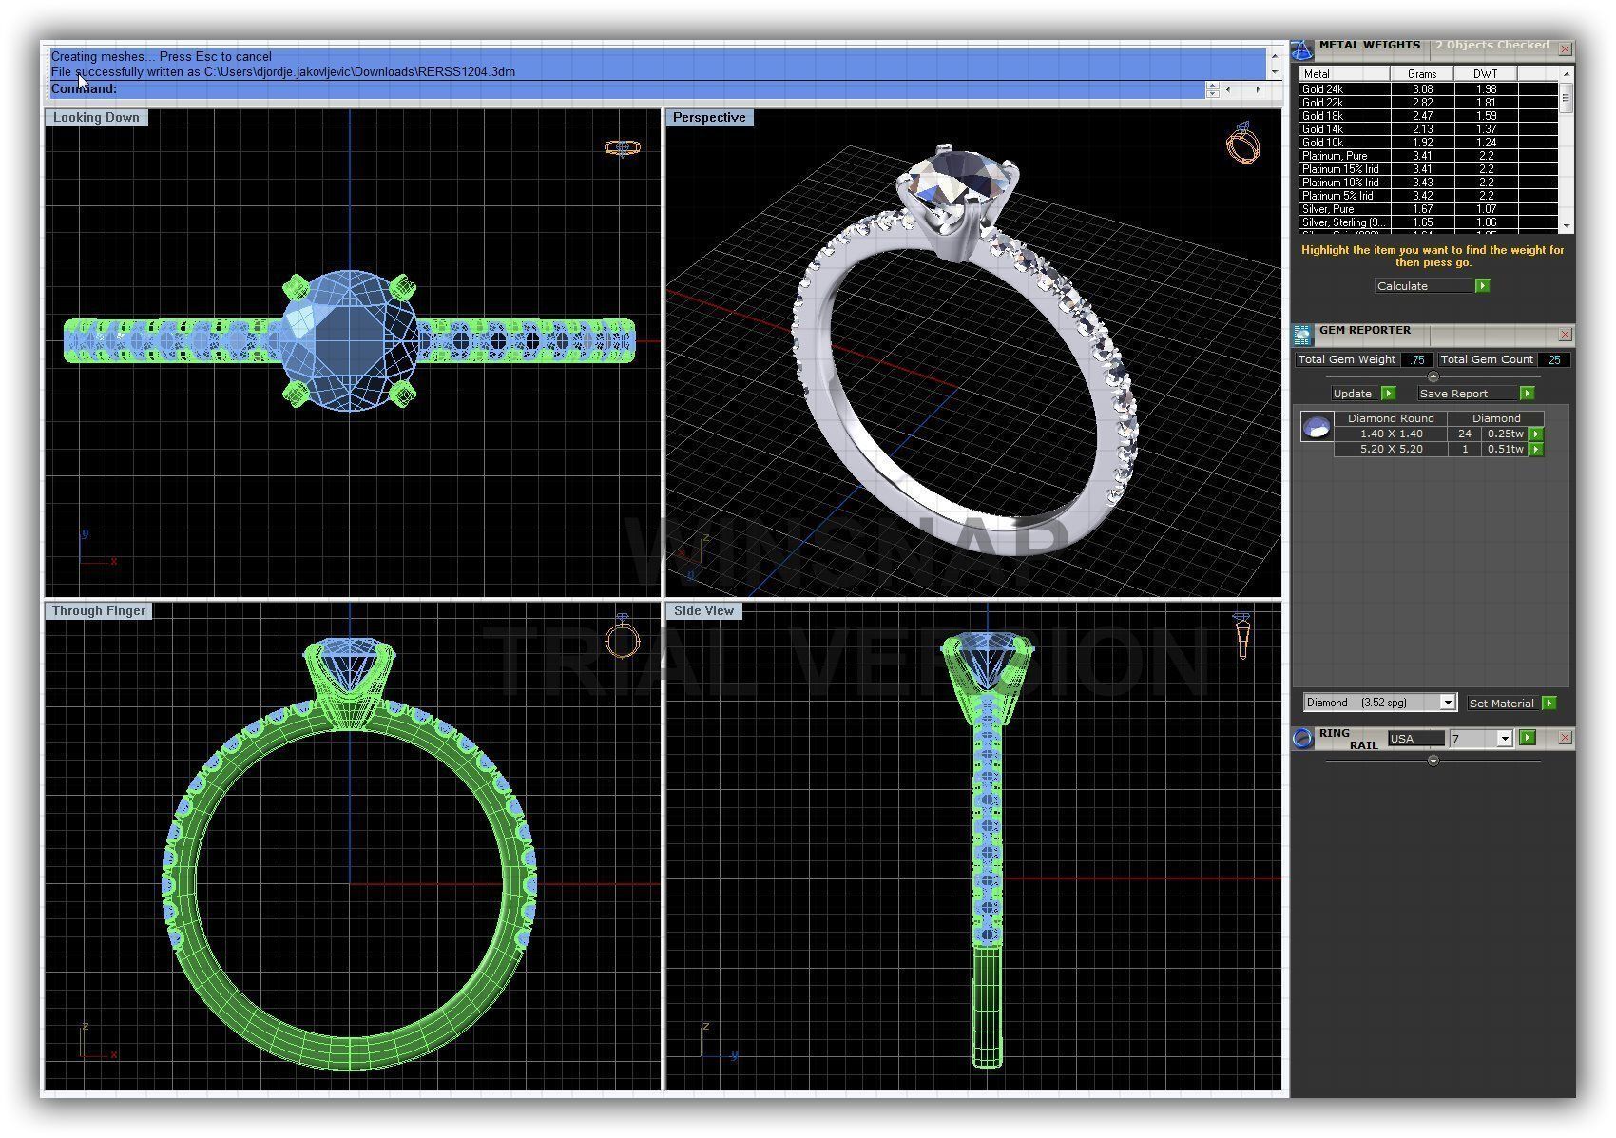
Task: Close the Ring Rail panel
Action: tap(1565, 738)
